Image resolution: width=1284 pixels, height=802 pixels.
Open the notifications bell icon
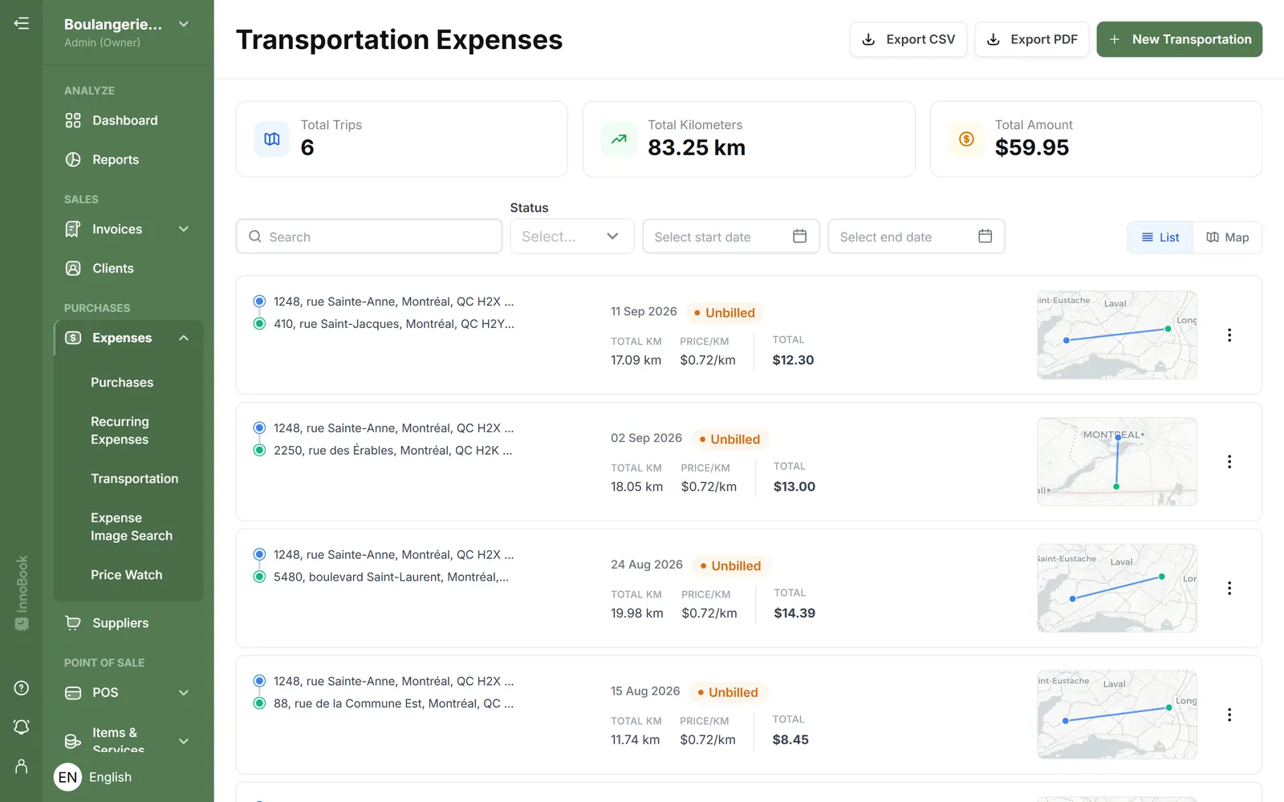(22, 727)
